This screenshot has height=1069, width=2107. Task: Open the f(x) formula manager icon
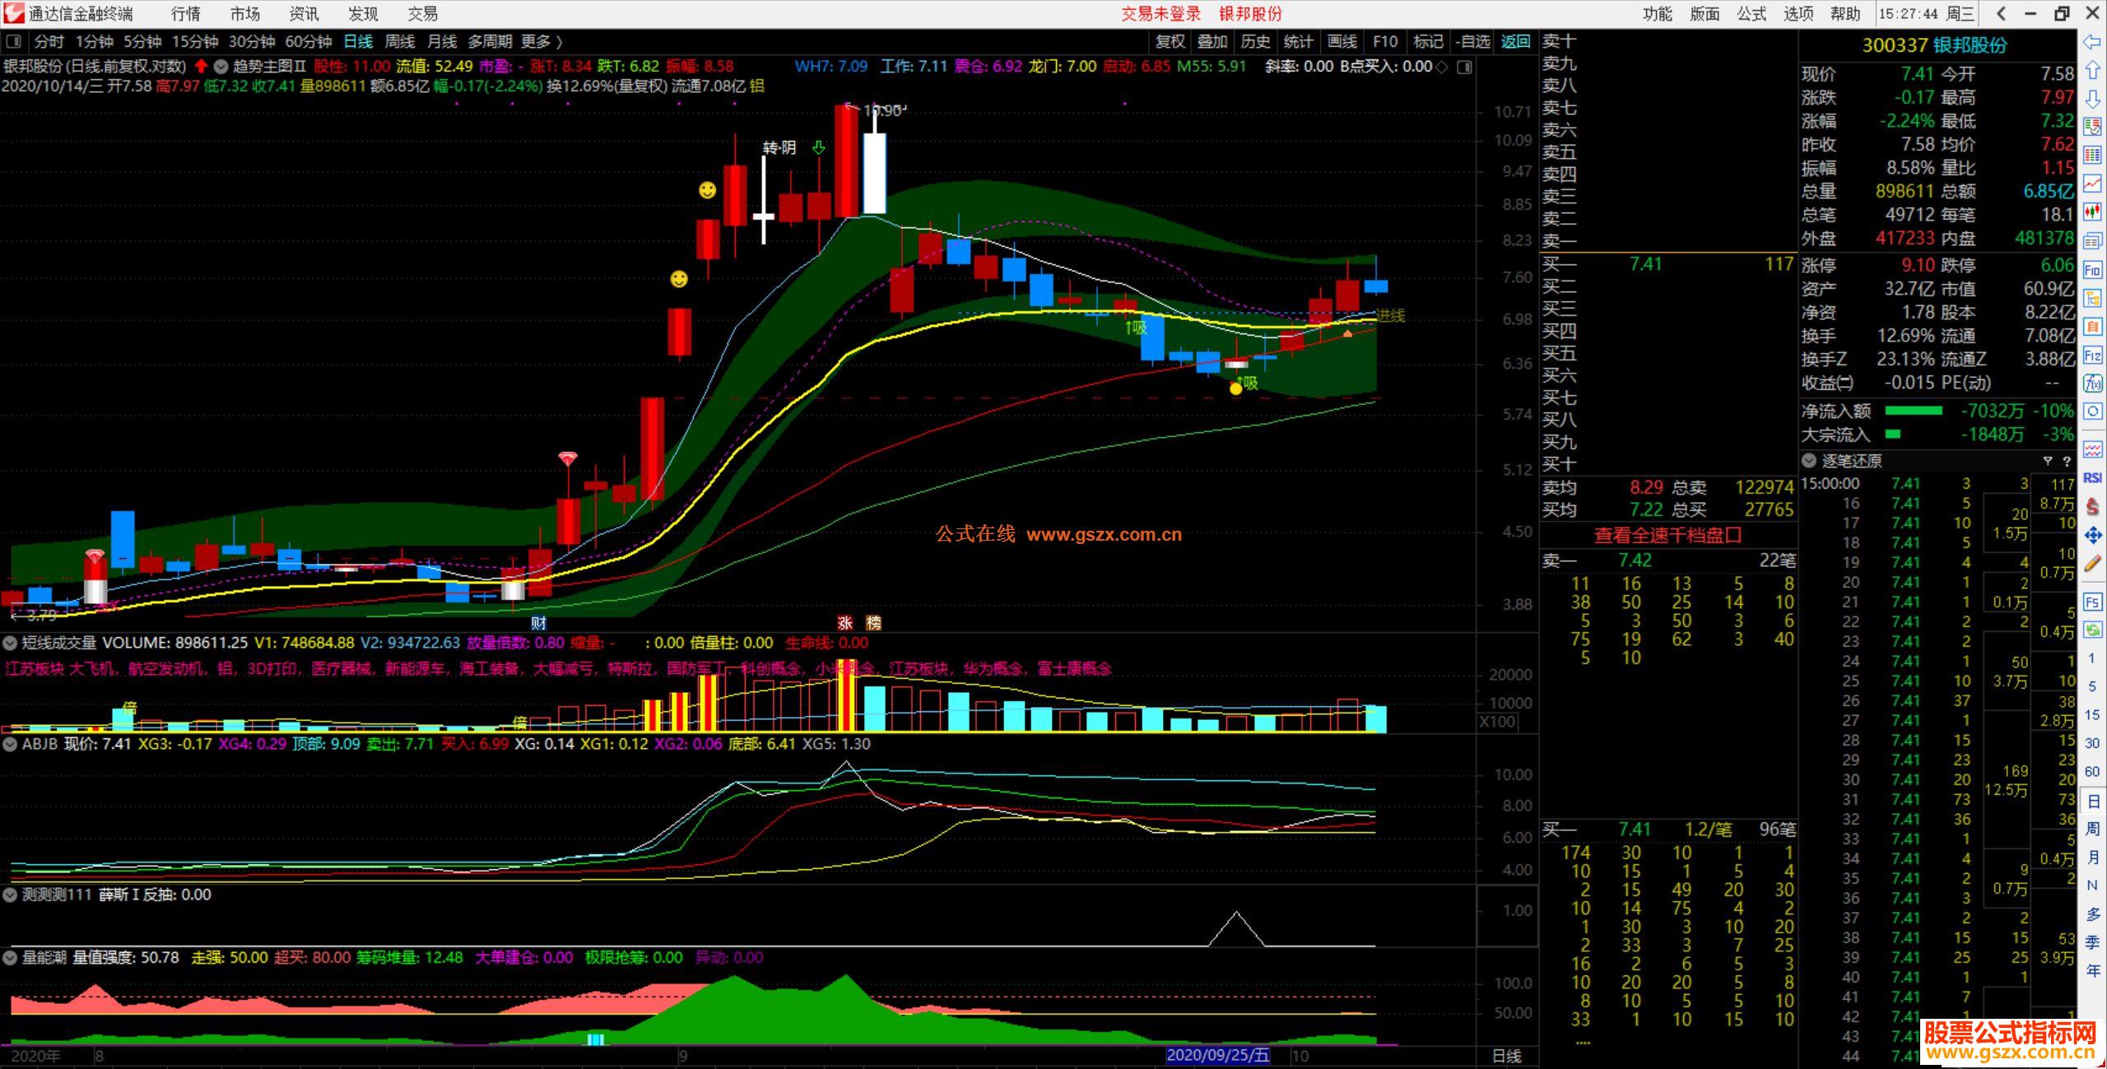pos(2092,383)
